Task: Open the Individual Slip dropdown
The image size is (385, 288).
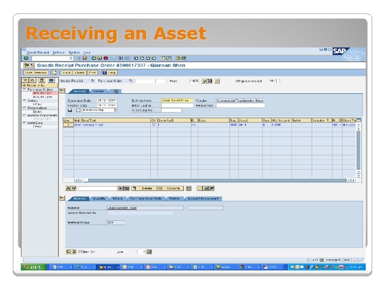Action: point(115,110)
